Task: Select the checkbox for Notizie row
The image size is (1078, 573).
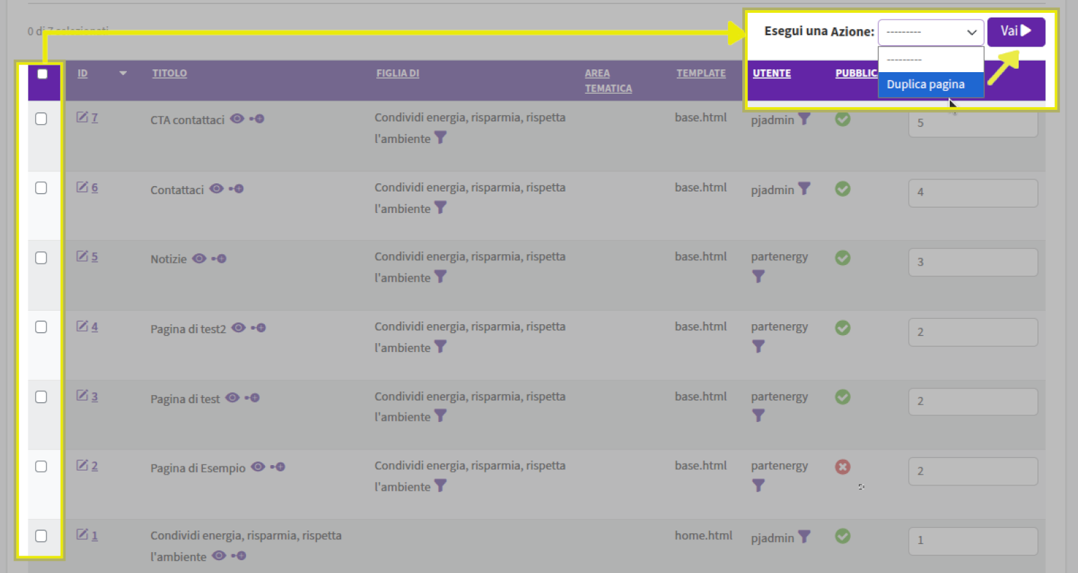Action: (41, 258)
